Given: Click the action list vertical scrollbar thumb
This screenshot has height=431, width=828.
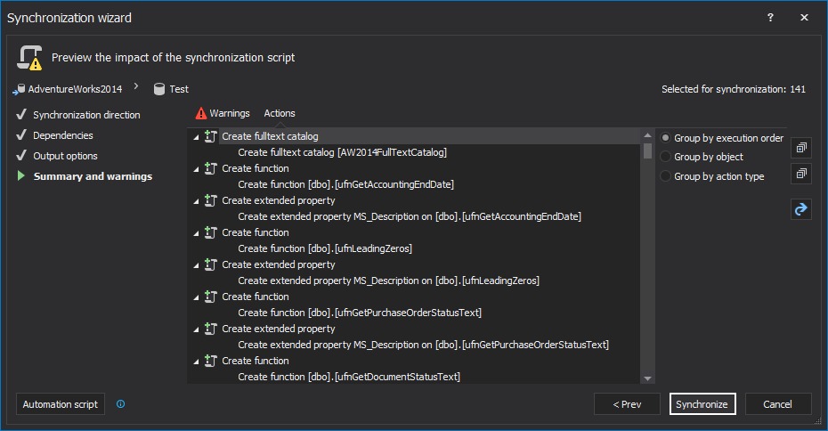Looking at the screenshot, I should point(648,150).
